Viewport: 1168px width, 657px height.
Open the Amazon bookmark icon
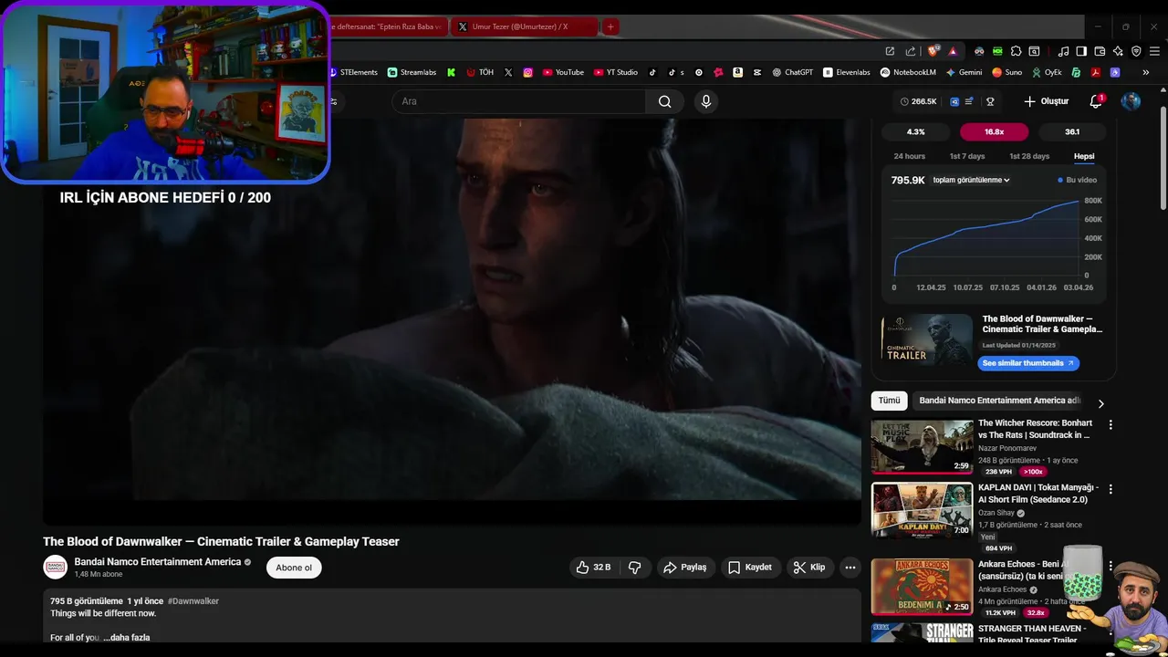tap(737, 72)
